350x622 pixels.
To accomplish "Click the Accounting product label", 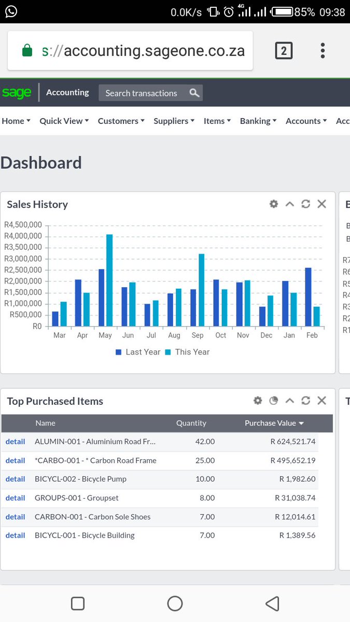I will tap(67, 92).
